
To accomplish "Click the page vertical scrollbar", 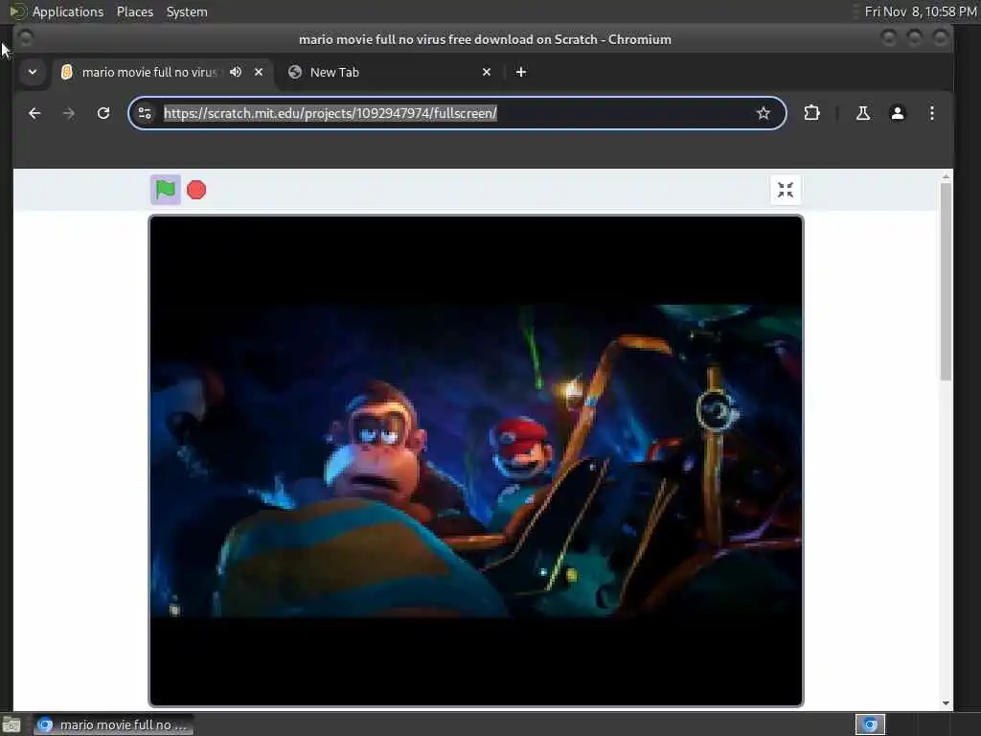I will click(x=946, y=282).
